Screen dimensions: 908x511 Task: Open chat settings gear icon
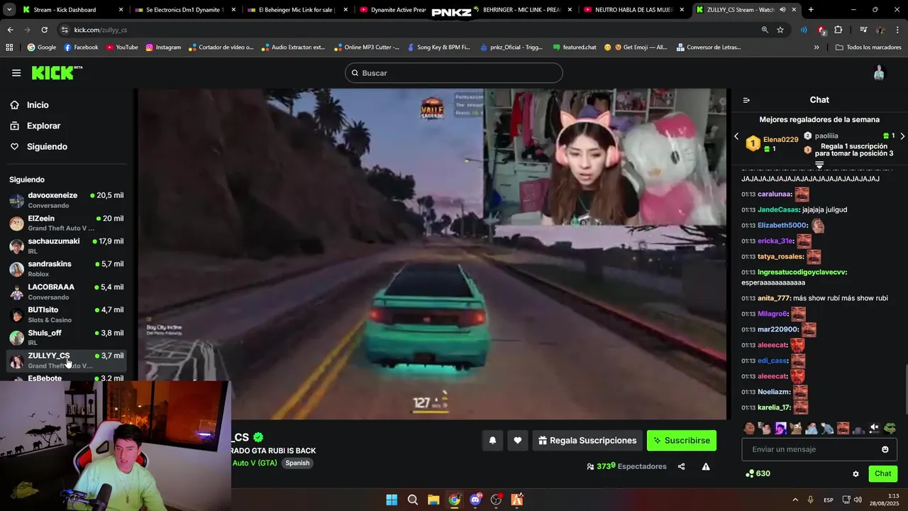pyautogui.click(x=856, y=474)
